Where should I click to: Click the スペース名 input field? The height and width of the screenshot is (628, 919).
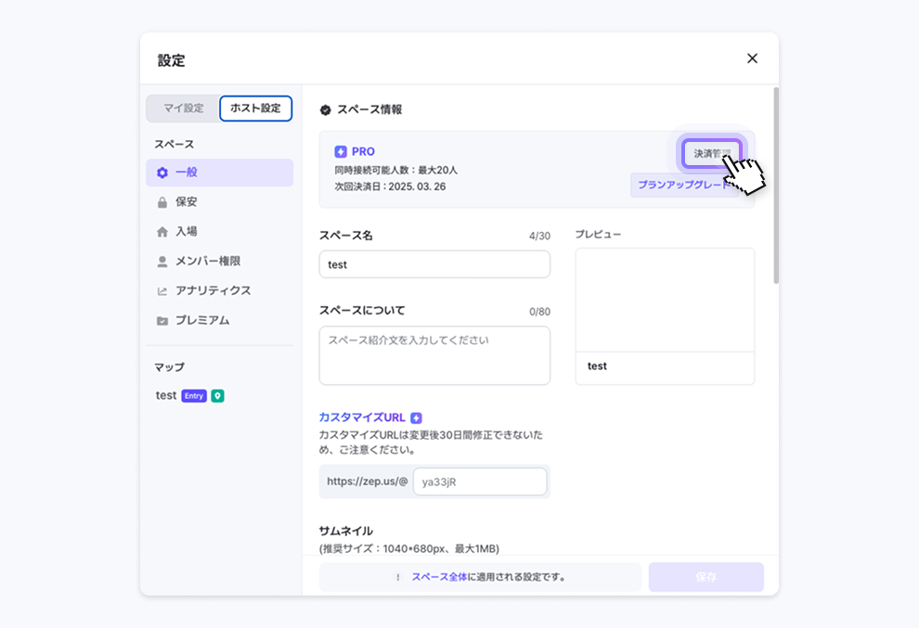tap(434, 264)
